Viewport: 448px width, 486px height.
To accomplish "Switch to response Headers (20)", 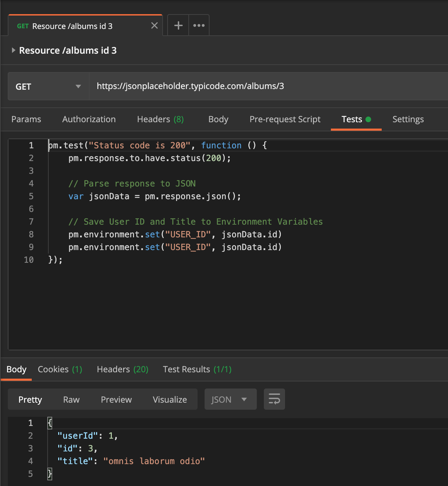I will pyautogui.click(x=122, y=369).
